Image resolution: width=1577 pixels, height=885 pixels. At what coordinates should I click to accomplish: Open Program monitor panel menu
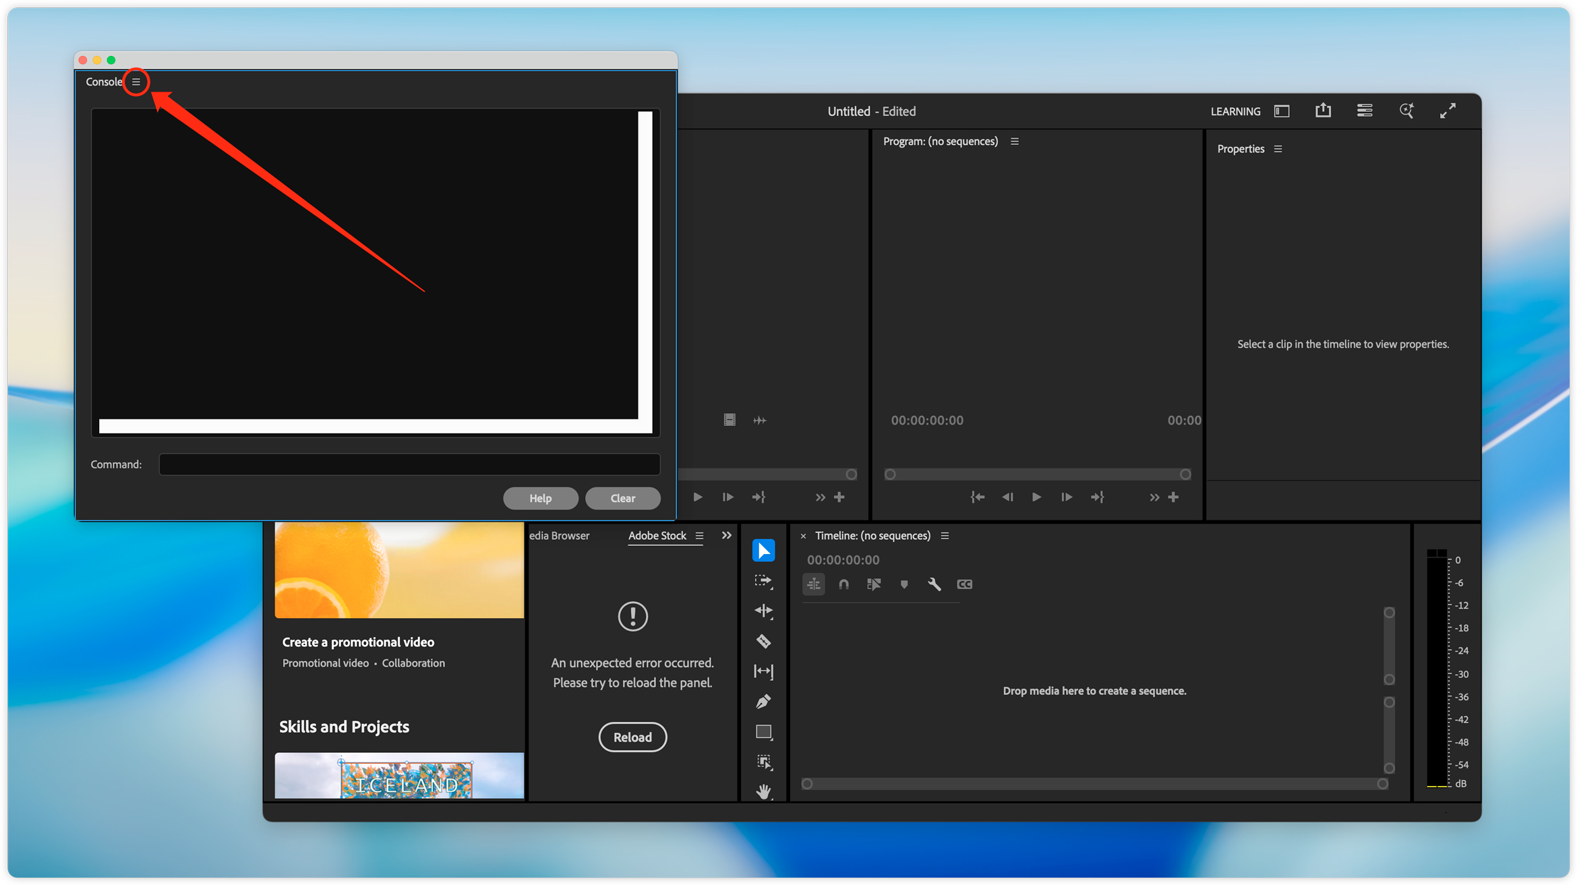[1015, 142]
